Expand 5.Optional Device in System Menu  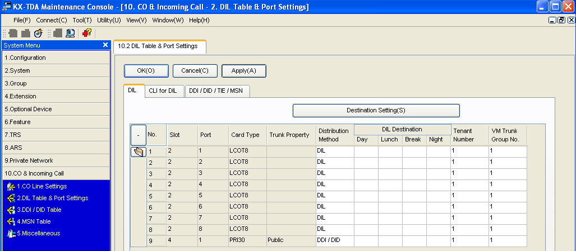click(x=56, y=109)
